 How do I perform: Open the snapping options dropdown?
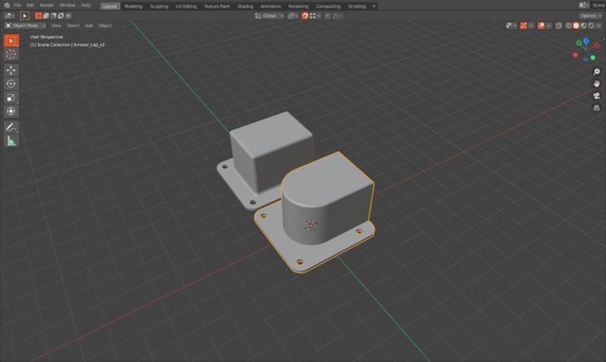(314, 16)
